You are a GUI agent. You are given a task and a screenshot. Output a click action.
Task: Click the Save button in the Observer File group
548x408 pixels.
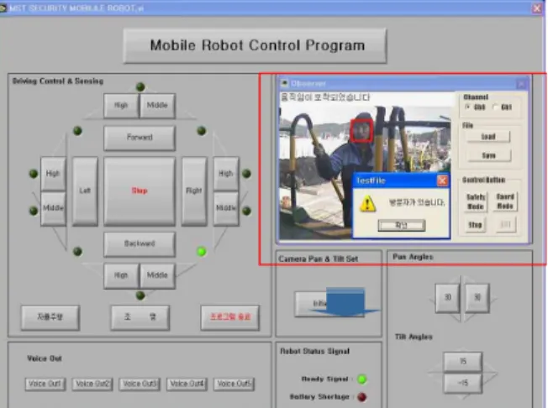pos(488,155)
